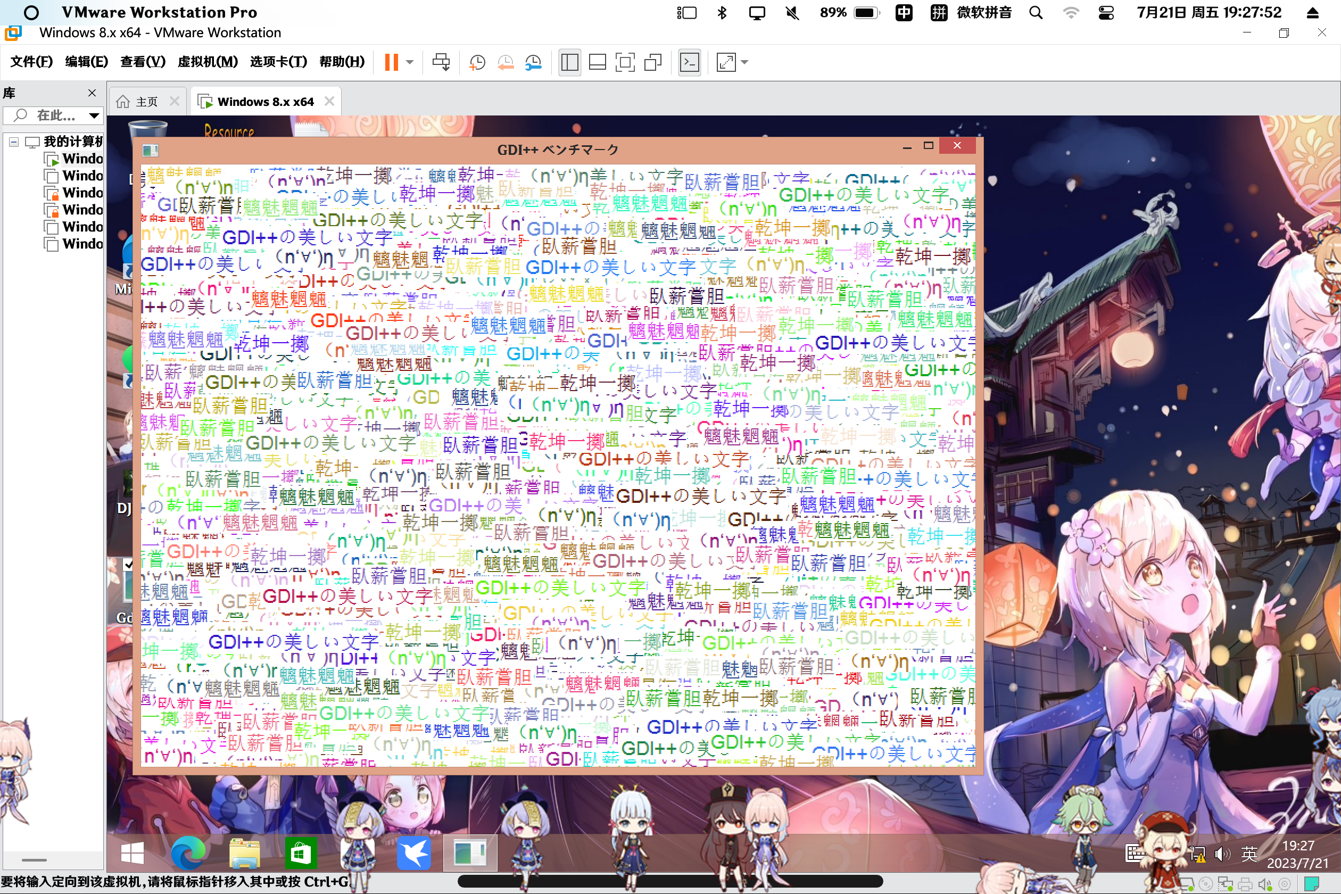Viewport: 1341px width, 894px height.
Task: Open the 查看(V) menu
Action: [x=143, y=62]
